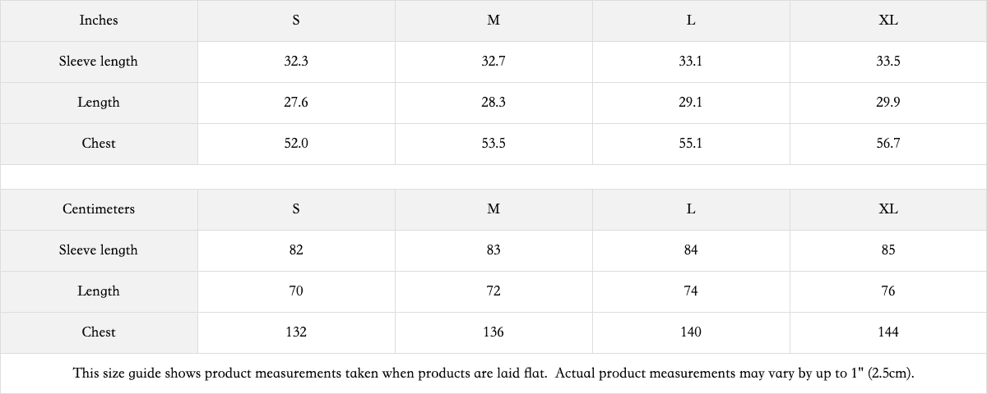Click the 83 sleeve length centimeter value

[493, 250]
